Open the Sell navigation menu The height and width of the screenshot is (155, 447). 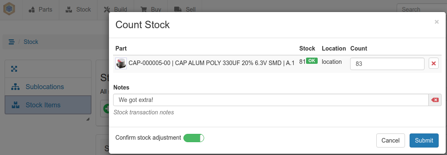[x=185, y=10]
